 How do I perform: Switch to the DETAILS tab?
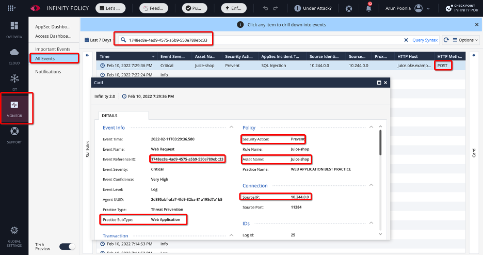[109, 116]
